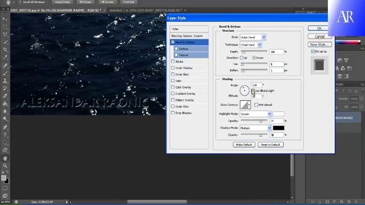Select the Clone Stamp tool
The width and height of the screenshot is (365, 205).
pos(5,81)
